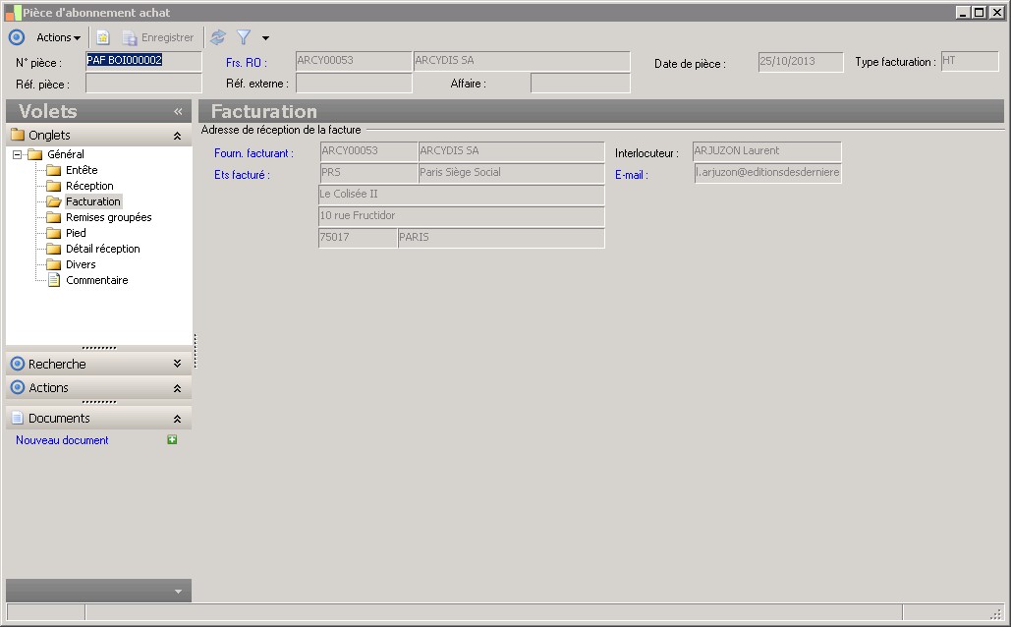The width and height of the screenshot is (1011, 627).
Task: Click the Enregistrer save button
Action: (x=158, y=37)
